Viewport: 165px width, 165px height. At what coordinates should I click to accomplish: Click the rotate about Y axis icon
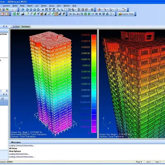tap(50, 9)
